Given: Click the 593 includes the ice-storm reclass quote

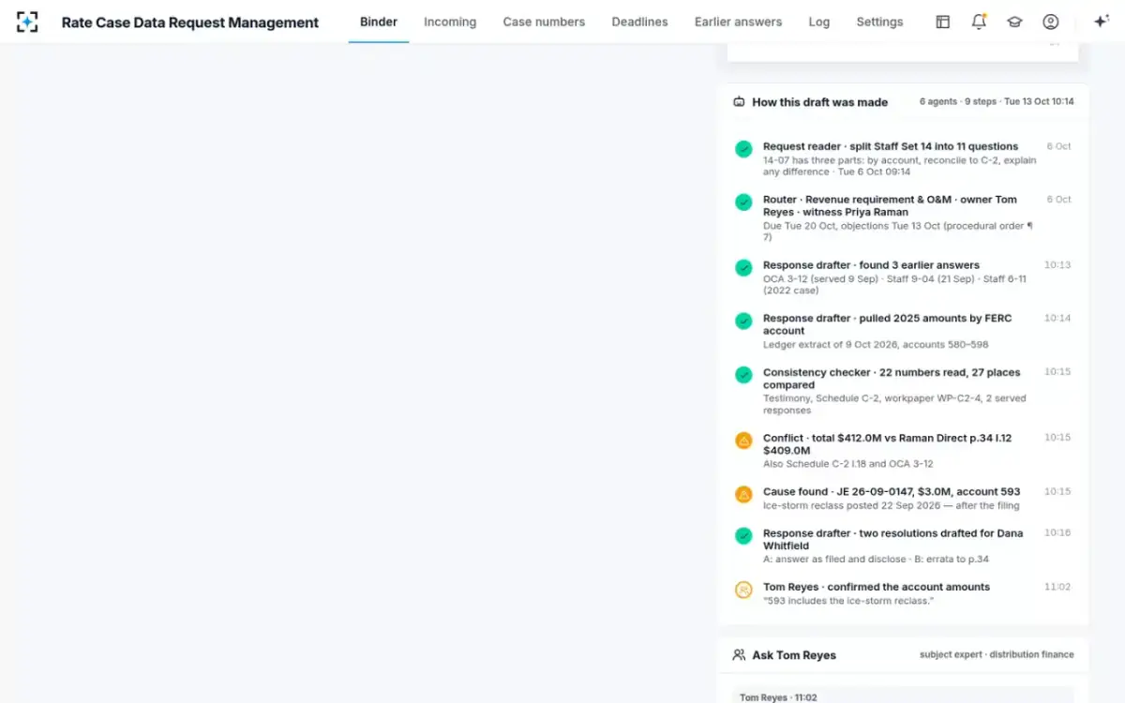Looking at the screenshot, I should tap(847, 600).
